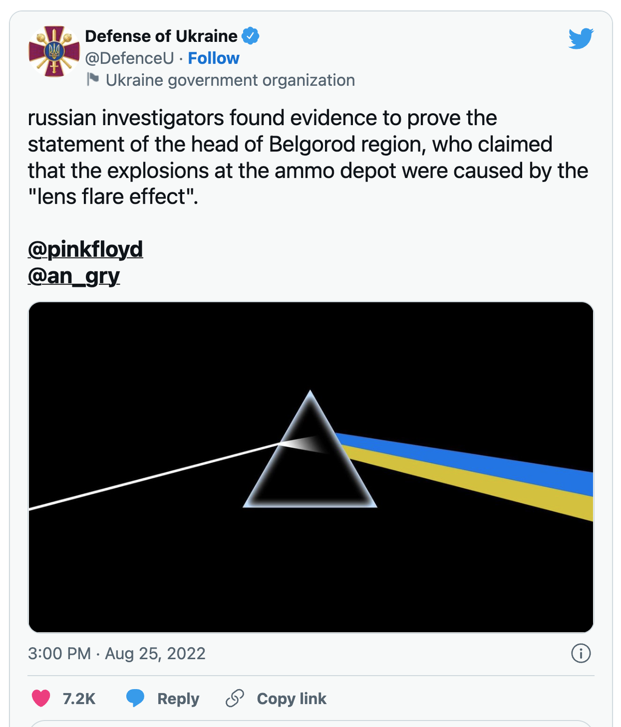The width and height of the screenshot is (621, 727).
Task: Open the Defense of Ukraine profile avatar
Action: click(54, 52)
